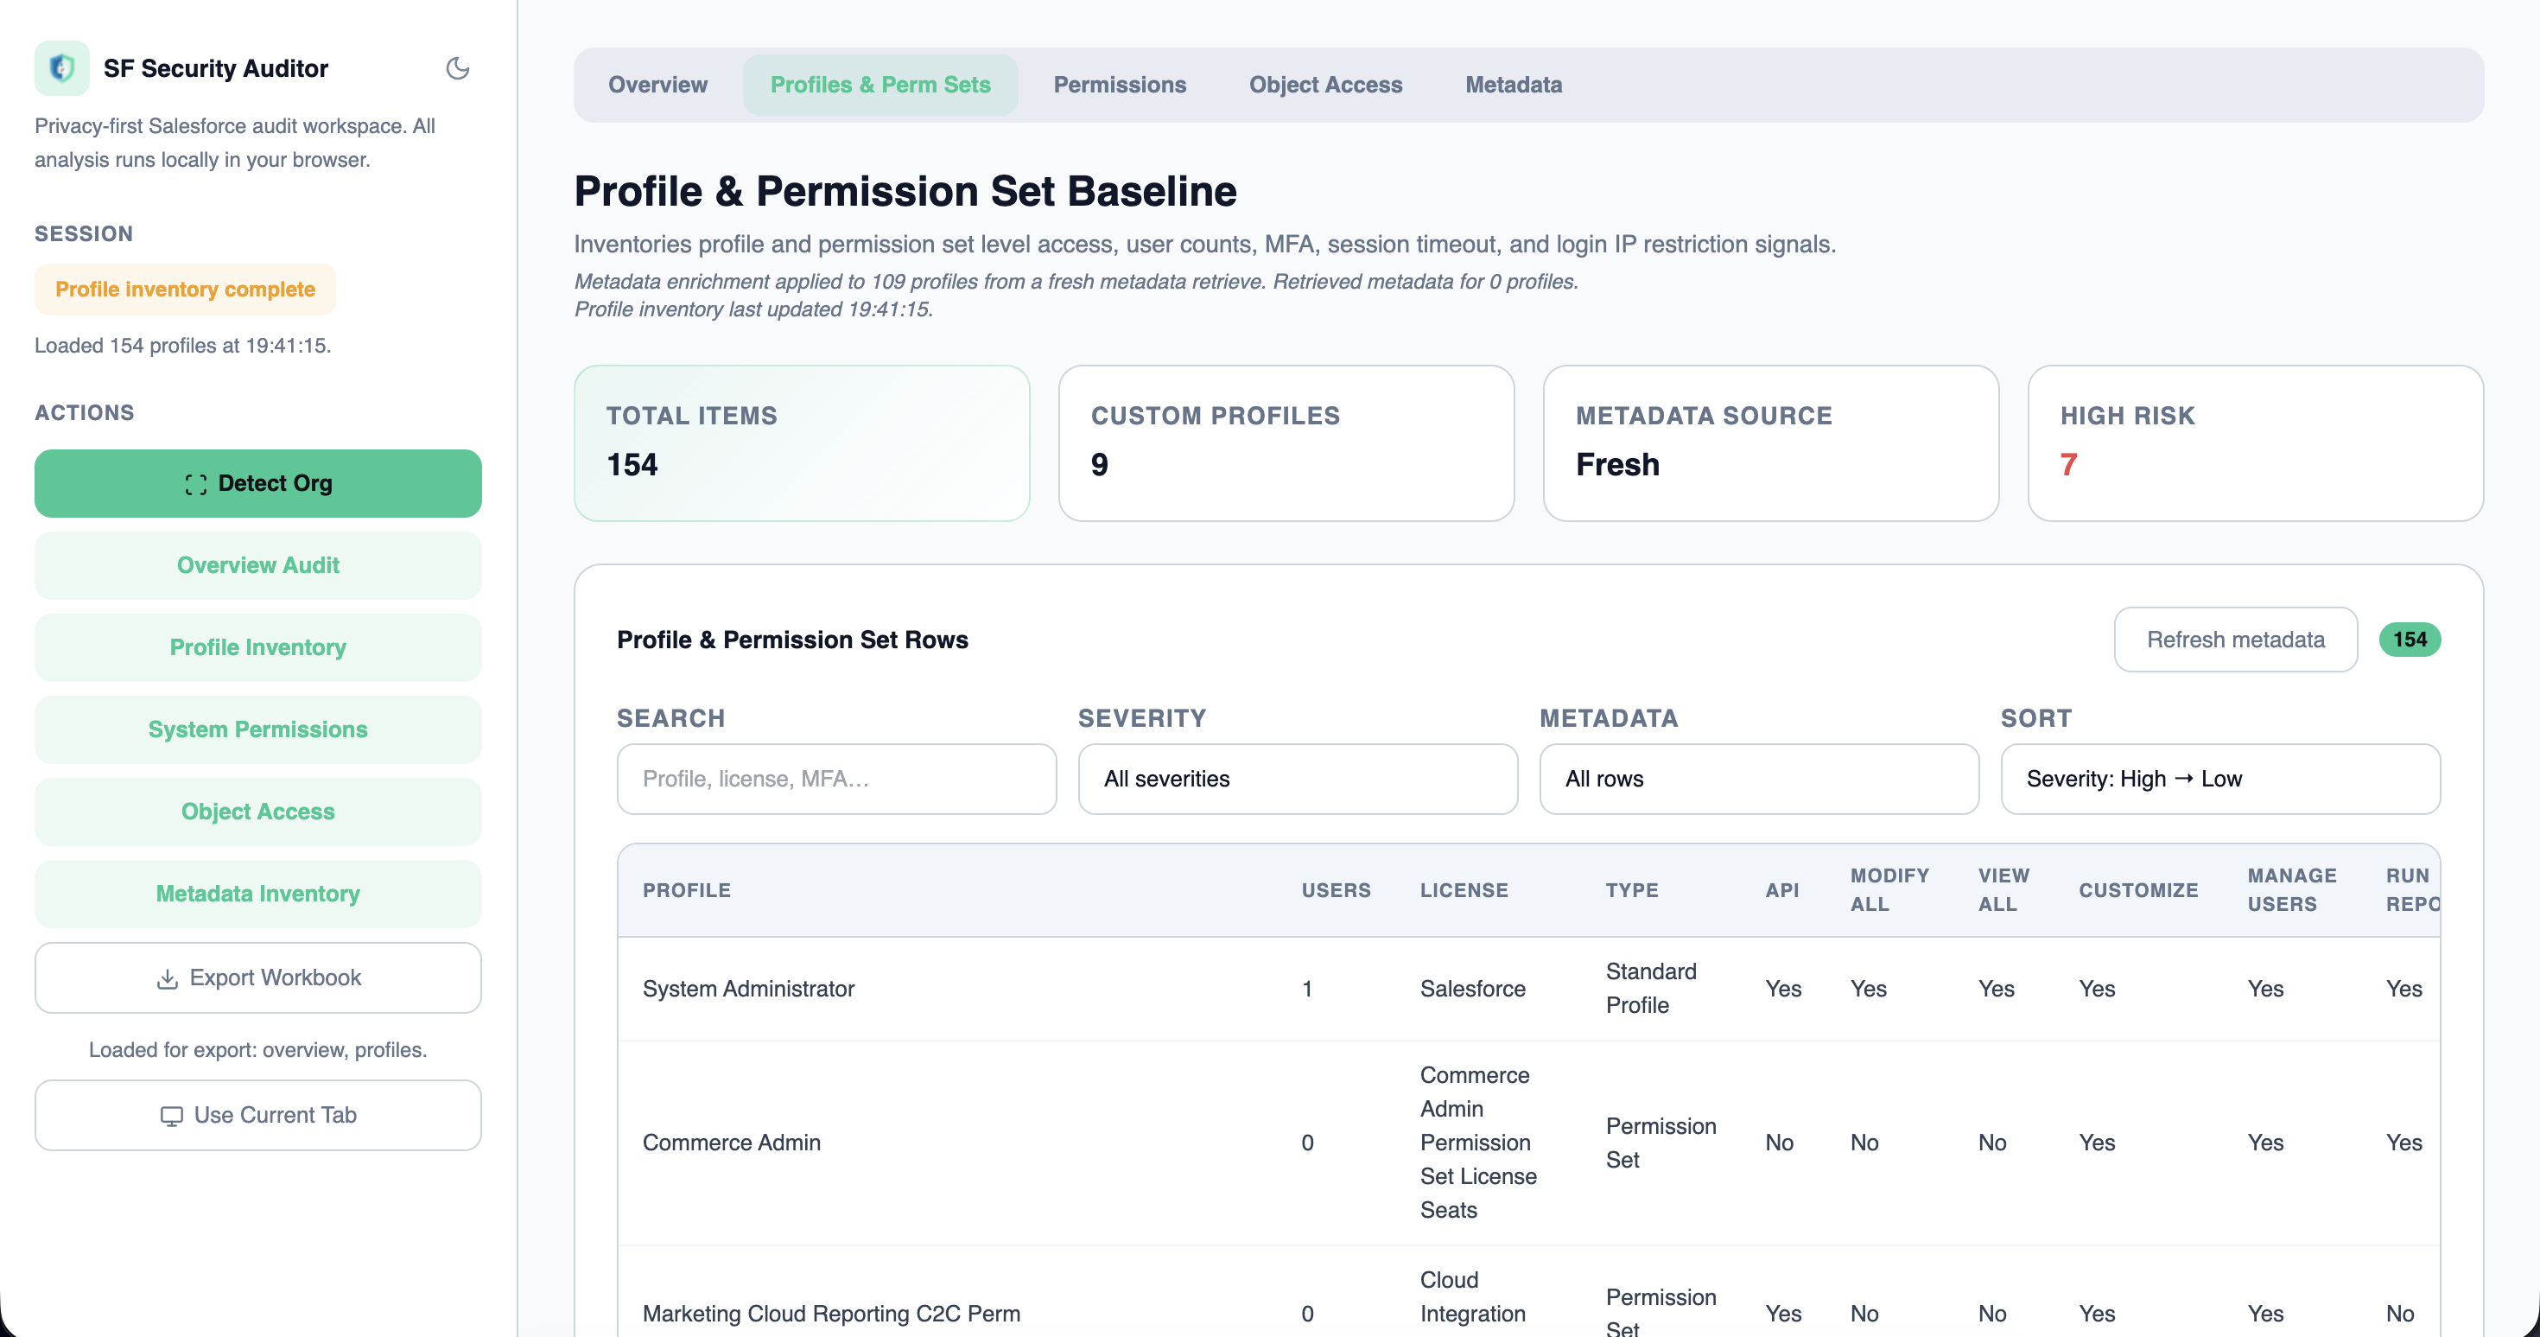
Task: Run Metadata Inventory action
Action: pos(258,893)
